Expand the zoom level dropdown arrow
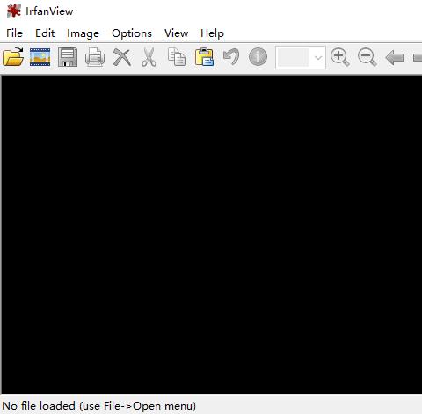The image size is (422, 414). coord(318,57)
